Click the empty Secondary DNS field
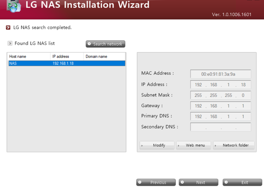This screenshot has height=187, width=264. (x=220, y=127)
